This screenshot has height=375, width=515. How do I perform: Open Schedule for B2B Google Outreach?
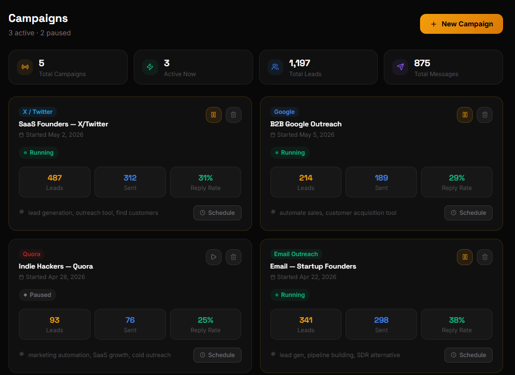tap(468, 213)
